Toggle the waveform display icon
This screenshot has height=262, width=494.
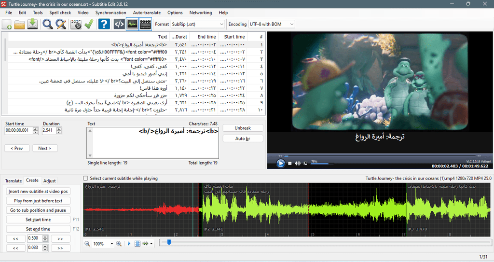(x=132, y=24)
